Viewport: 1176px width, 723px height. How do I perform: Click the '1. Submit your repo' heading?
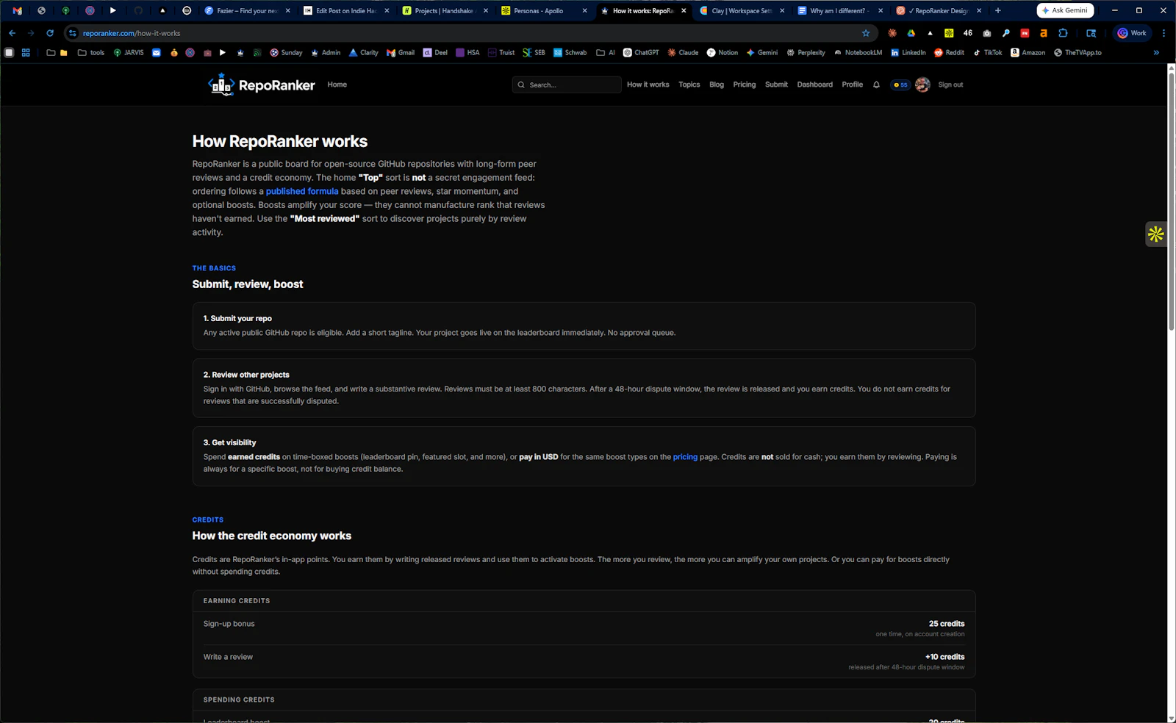(237, 318)
